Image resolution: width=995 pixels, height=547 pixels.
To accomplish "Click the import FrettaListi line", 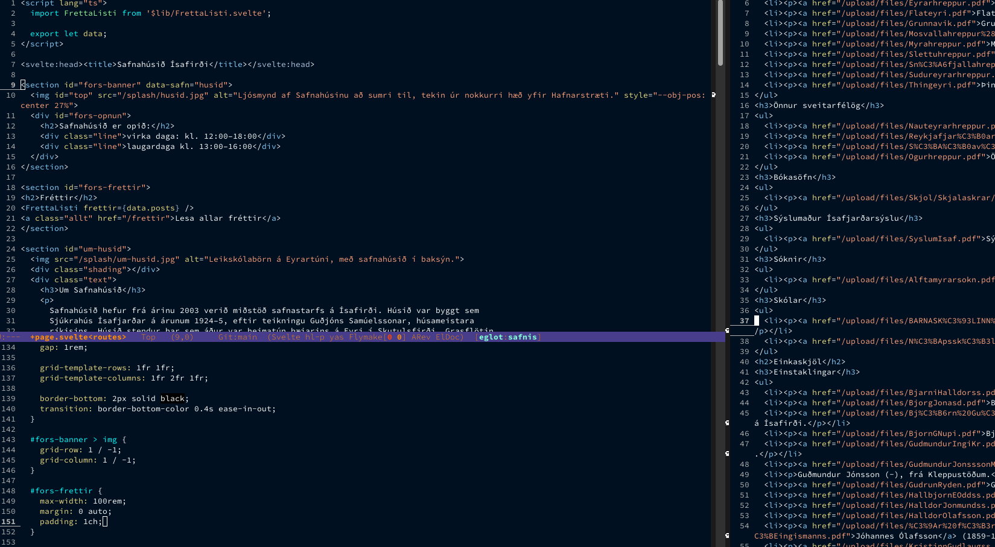I will coord(150,13).
